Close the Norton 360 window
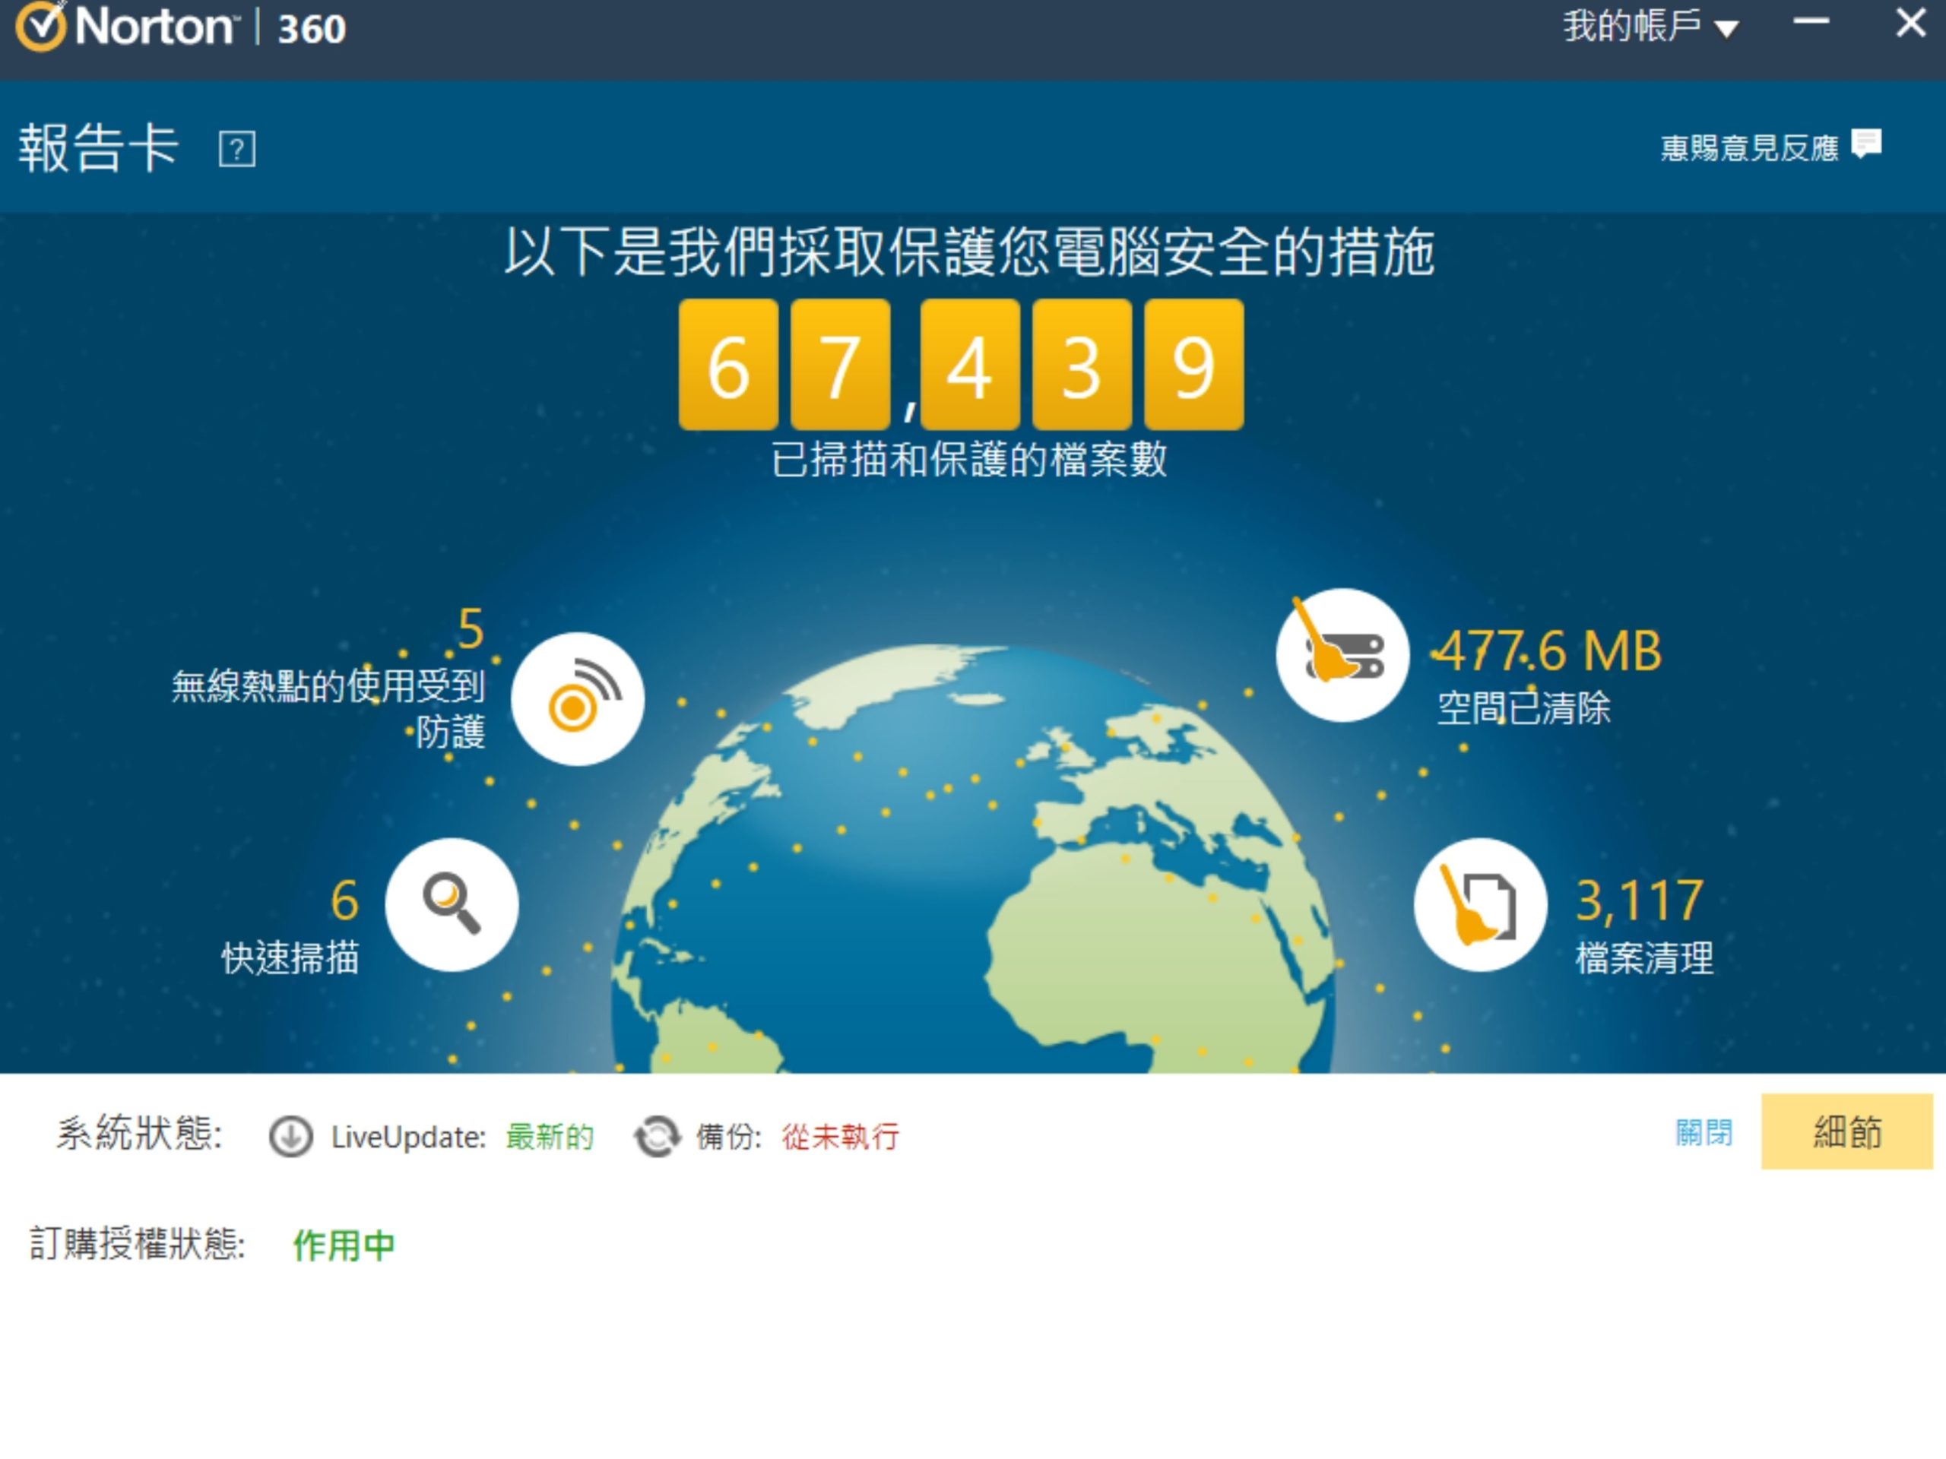This screenshot has width=1946, height=1459. point(1910,23)
